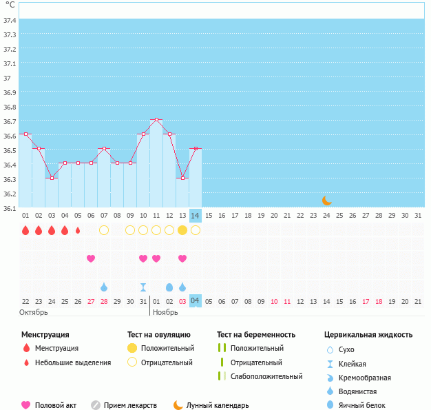
Task: Click the red menstruation drop on cycle day 01
Action: (x=25, y=230)
